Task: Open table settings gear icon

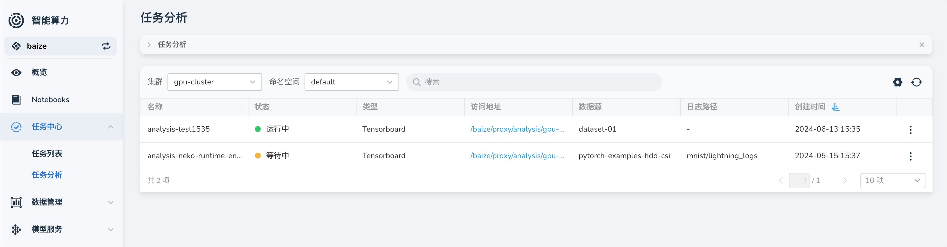Action: click(x=897, y=82)
